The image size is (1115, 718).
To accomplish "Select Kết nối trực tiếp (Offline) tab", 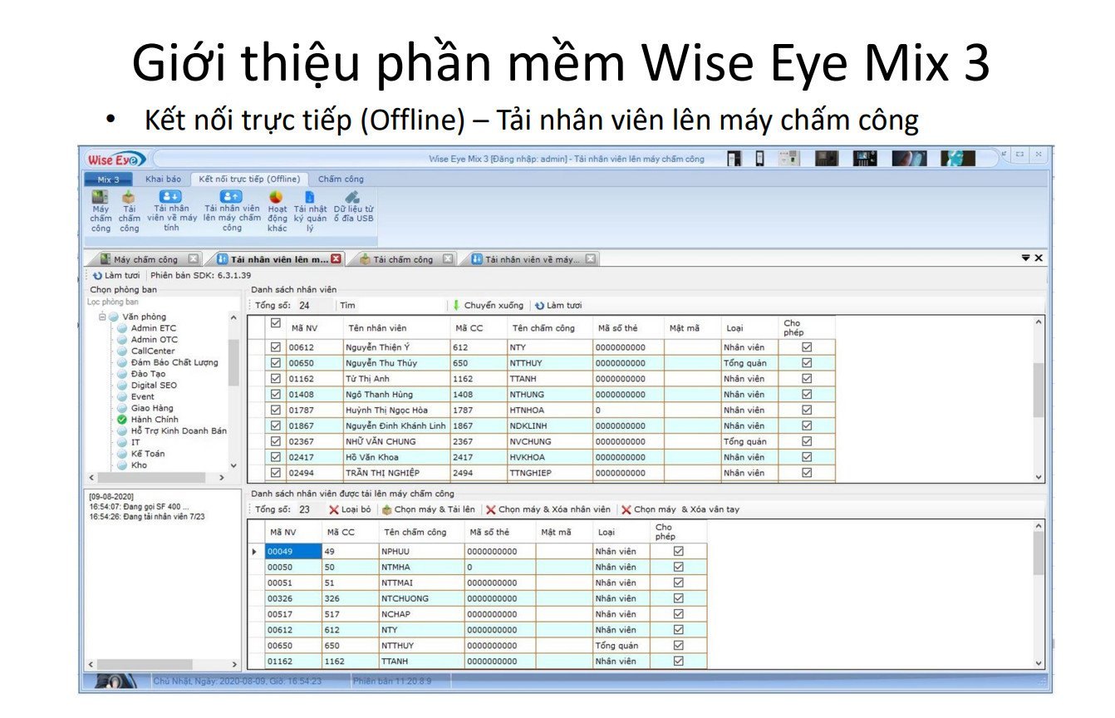I will (248, 179).
